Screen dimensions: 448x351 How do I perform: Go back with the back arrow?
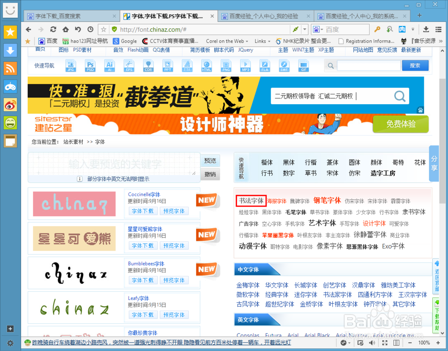[28, 30]
